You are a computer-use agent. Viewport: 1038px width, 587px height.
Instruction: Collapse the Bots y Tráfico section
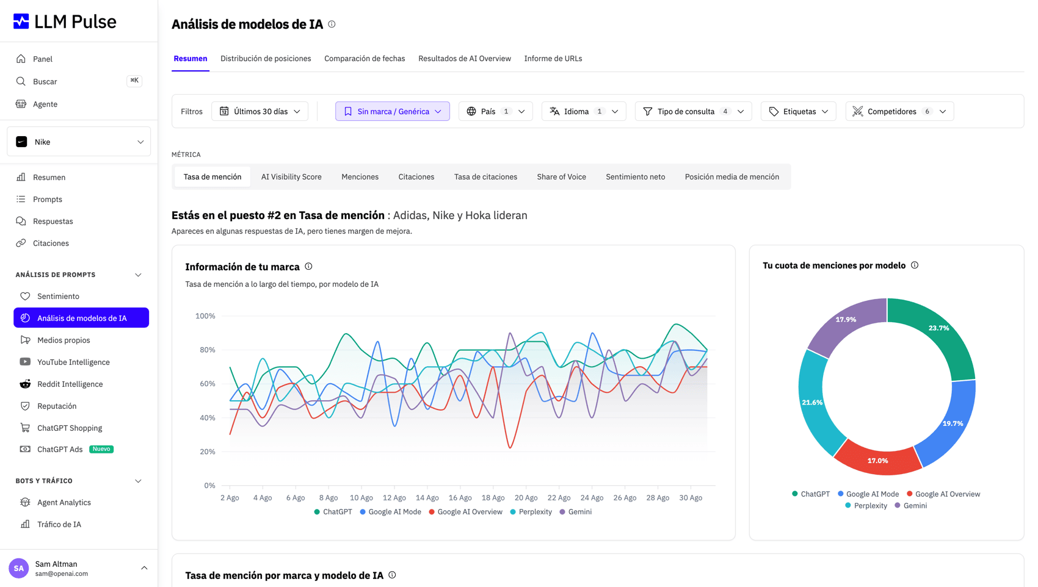pos(138,481)
